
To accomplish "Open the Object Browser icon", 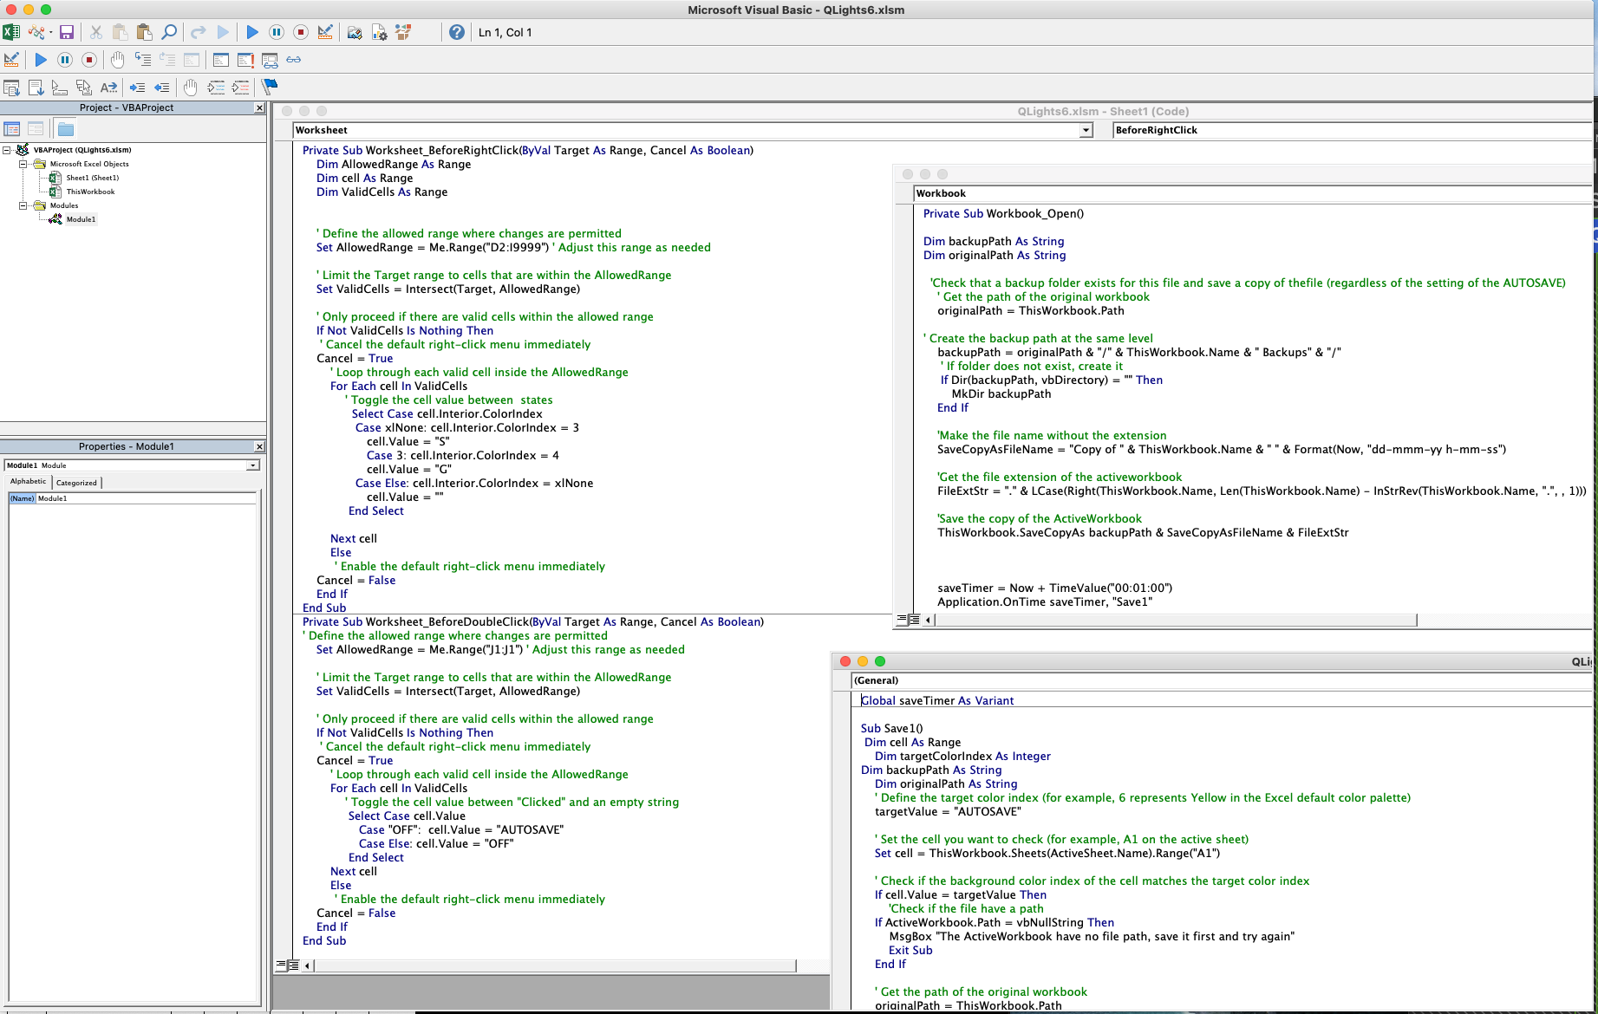I will coord(402,32).
